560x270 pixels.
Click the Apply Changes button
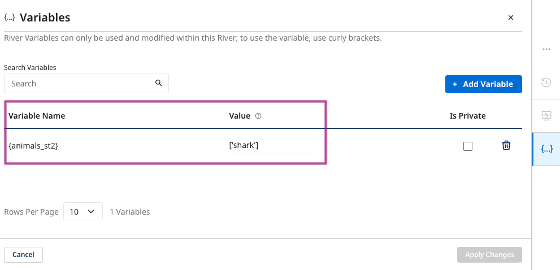489,255
